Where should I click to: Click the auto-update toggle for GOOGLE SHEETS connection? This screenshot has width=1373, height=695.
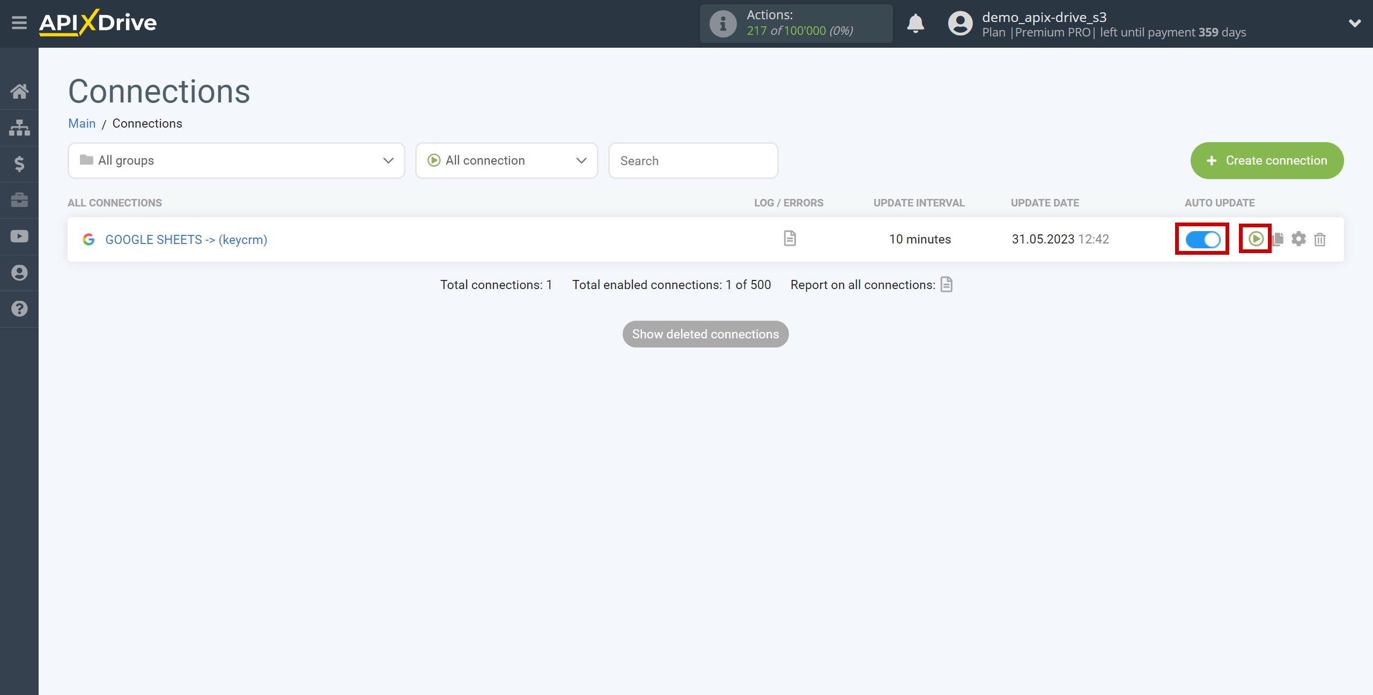click(1203, 239)
